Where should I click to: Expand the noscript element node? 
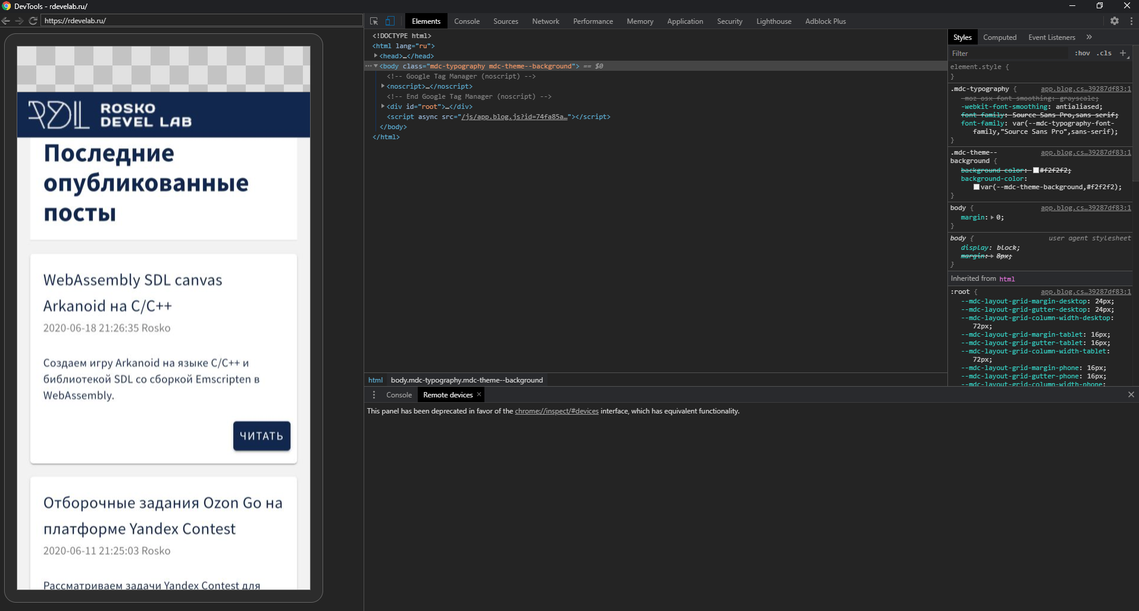(x=383, y=86)
